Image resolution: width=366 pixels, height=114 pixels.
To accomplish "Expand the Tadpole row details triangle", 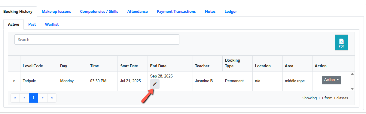I will click(14, 81).
